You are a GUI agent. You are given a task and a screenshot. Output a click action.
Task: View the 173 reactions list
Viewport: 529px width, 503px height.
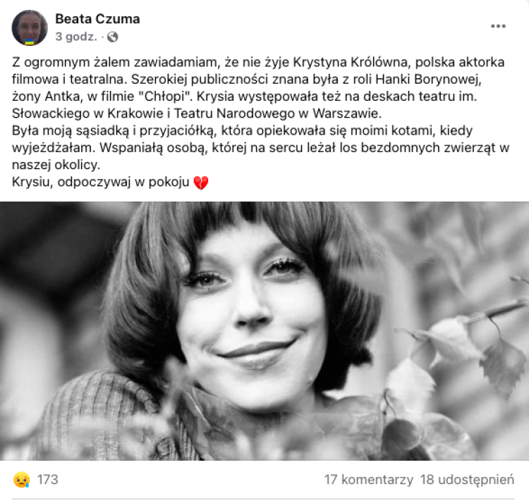click(47, 480)
